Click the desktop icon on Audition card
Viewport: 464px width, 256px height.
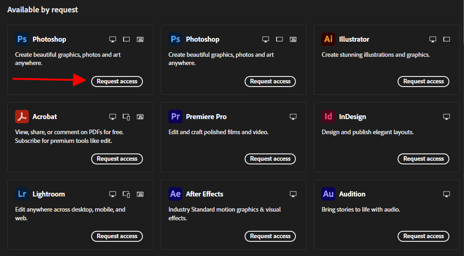click(x=447, y=194)
